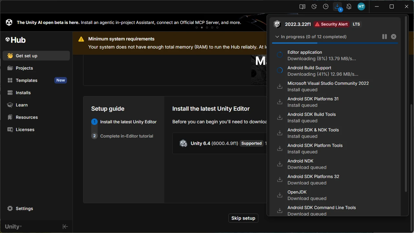
Task: Click the Unity AI open beta banner text
Action: tap(129, 23)
